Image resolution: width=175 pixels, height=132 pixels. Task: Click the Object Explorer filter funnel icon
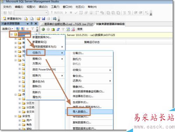[33, 29]
